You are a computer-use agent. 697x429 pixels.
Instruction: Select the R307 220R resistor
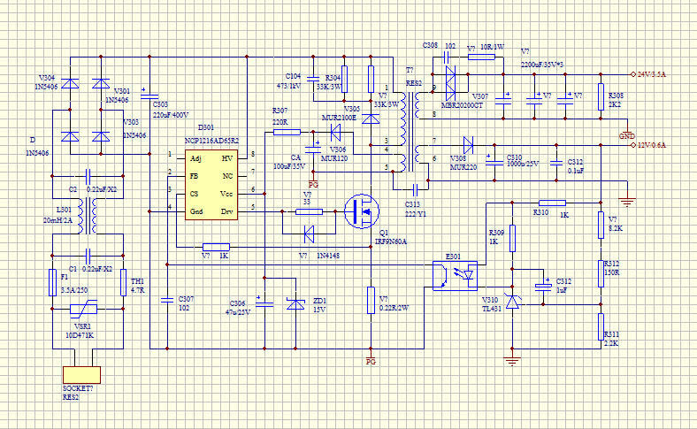click(x=286, y=132)
